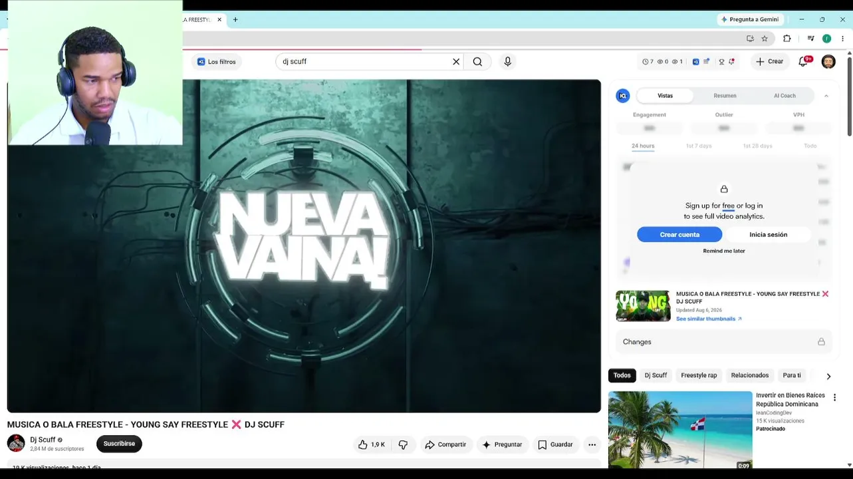Expand the locked Changes section
Viewport: 853px width, 479px height.
coord(723,342)
